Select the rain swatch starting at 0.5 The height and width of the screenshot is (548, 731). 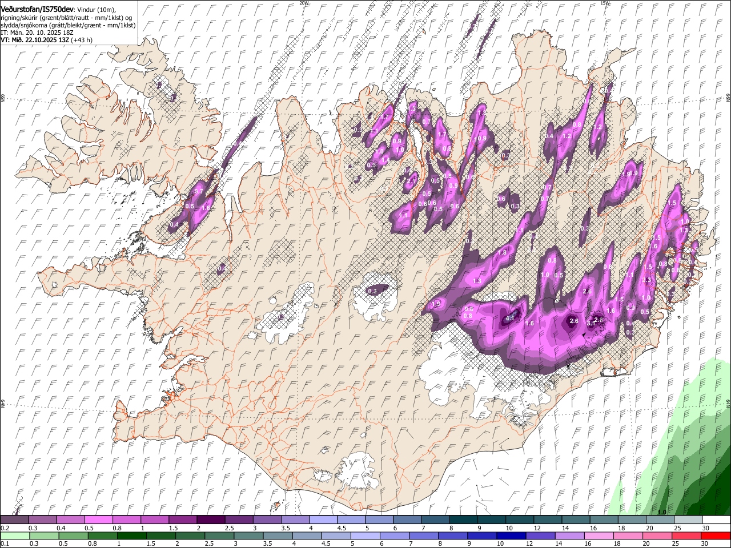[73, 535]
